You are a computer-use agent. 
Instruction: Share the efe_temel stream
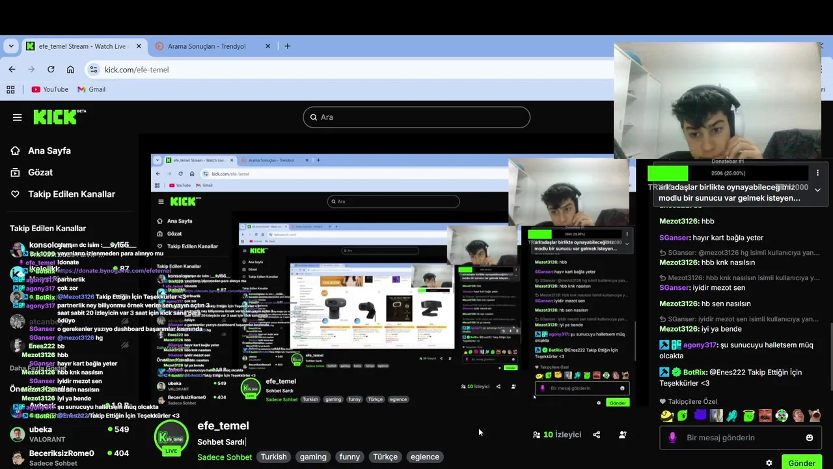tap(597, 434)
